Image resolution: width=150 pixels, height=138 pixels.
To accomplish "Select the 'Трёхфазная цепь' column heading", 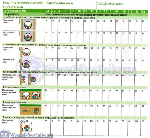I will 110,4.
